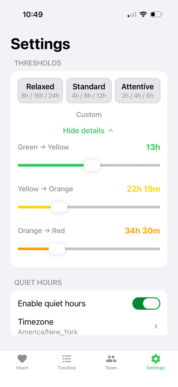Screen dimensions: 178x387
Task: Go to the Team tab
Action: [x=111, y=362]
